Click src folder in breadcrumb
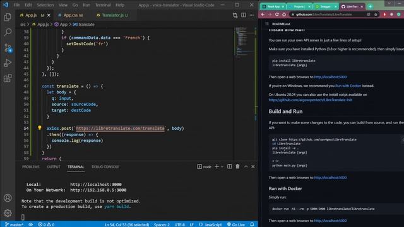This screenshot has height=227, width=404. point(23,25)
